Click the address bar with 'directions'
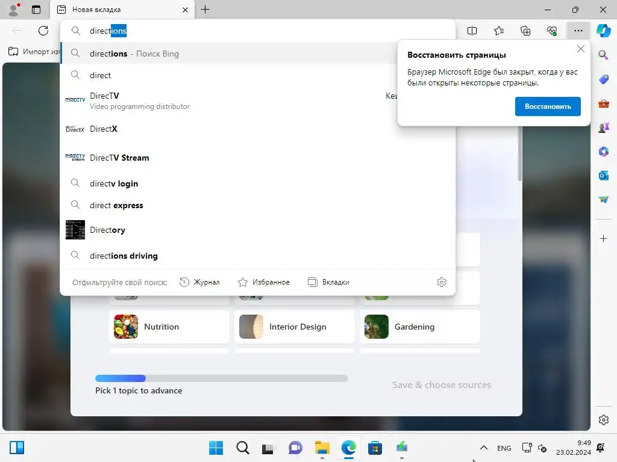Screen dimensions: 617x462 click(x=258, y=31)
